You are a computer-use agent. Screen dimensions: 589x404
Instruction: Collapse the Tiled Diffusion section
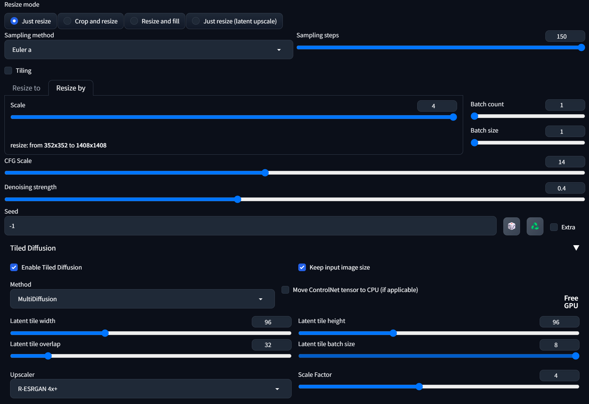576,248
